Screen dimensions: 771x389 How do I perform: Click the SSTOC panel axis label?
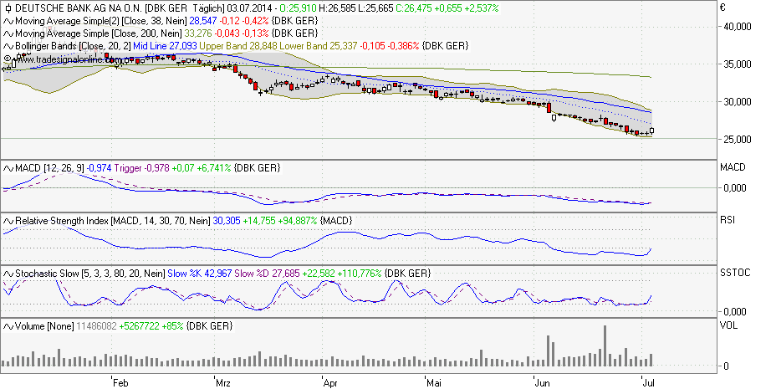735,273
